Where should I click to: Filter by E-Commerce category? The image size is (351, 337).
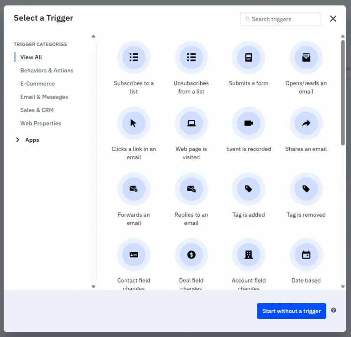click(x=37, y=83)
